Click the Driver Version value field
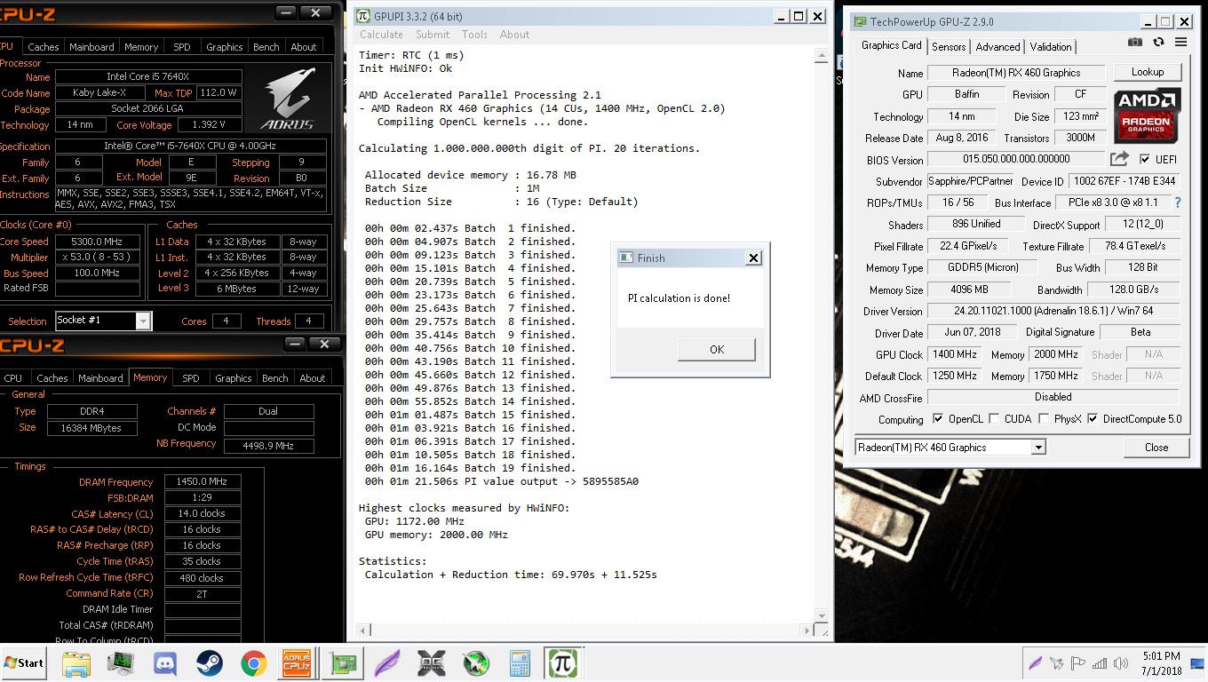 tap(1053, 311)
